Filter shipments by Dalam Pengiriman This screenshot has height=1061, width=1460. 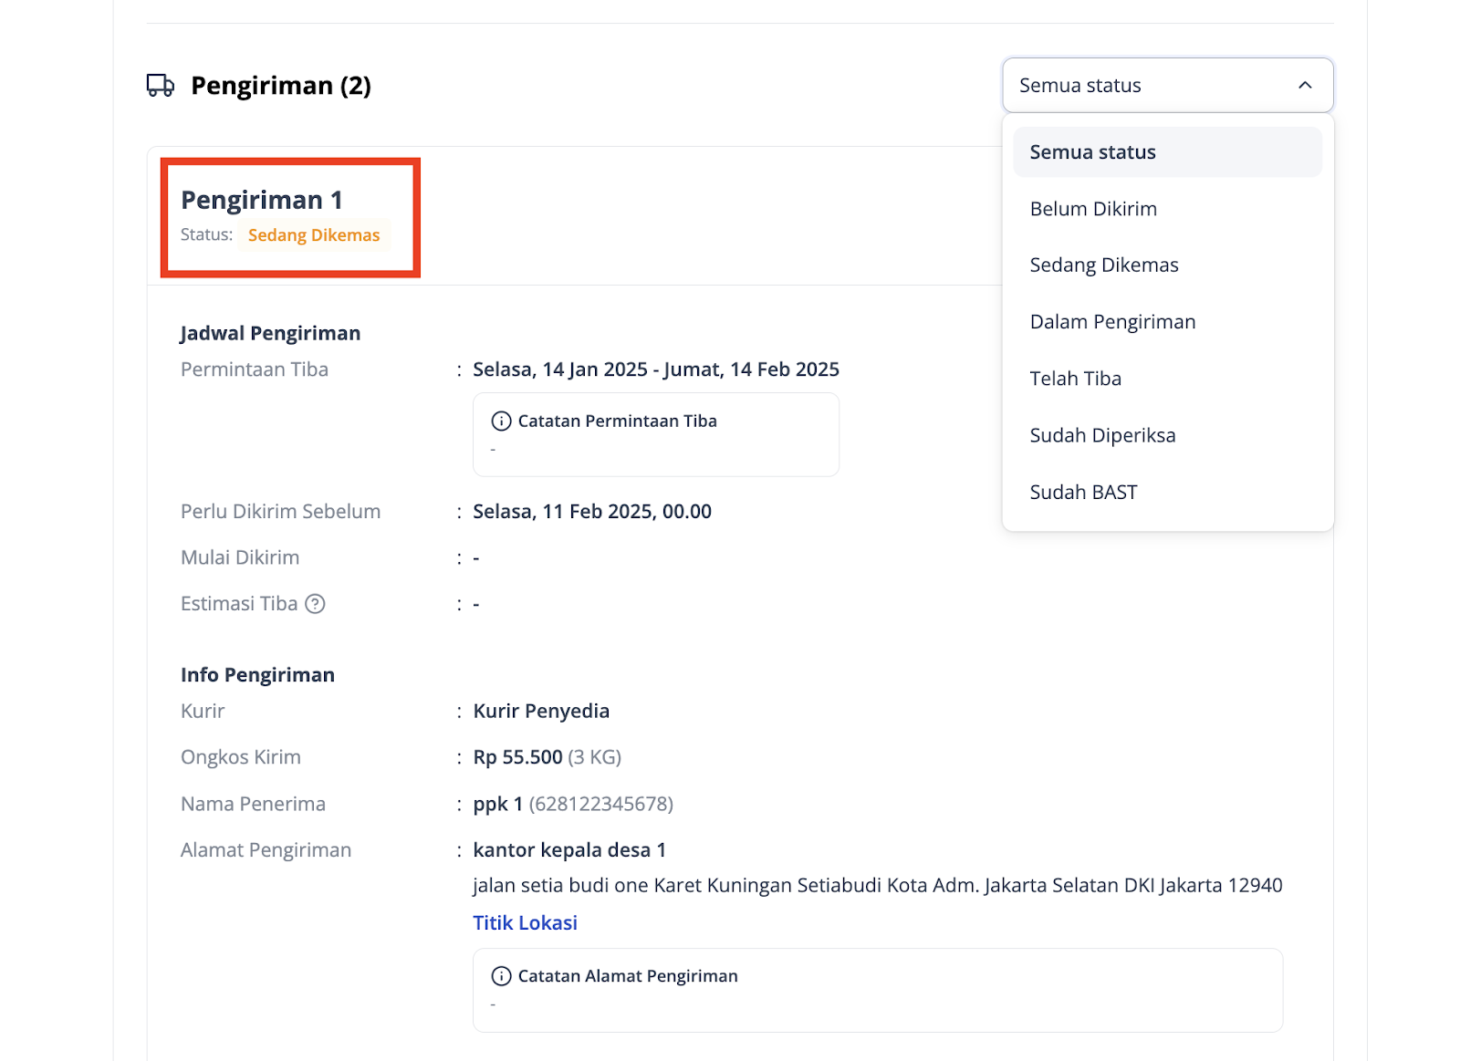[1167, 322]
